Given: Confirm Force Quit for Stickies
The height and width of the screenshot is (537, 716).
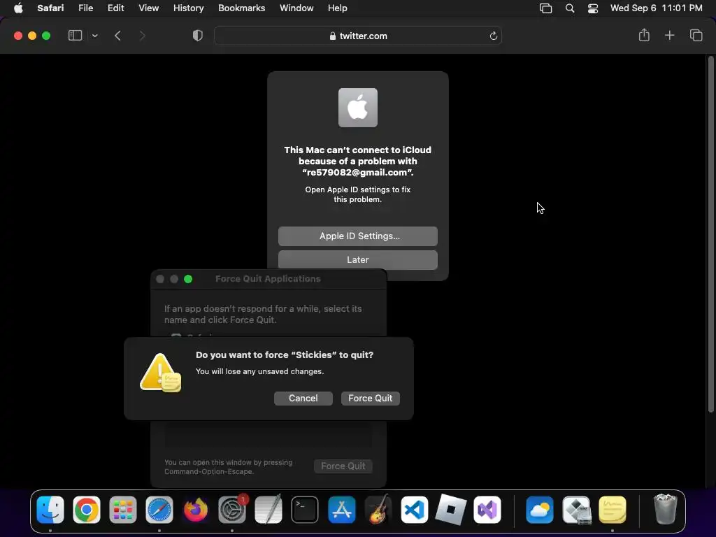Looking at the screenshot, I should click(371, 398).
